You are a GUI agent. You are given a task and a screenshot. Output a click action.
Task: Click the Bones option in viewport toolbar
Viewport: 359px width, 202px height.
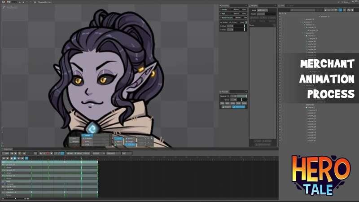[x=130, y=138]
